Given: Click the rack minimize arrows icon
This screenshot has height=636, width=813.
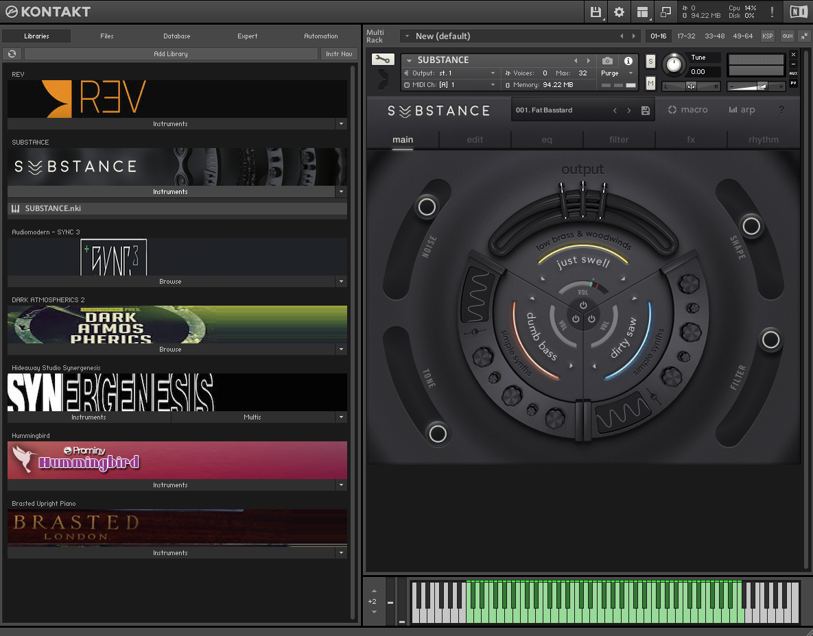Looking at the screenshot, I should coord(804,36).
